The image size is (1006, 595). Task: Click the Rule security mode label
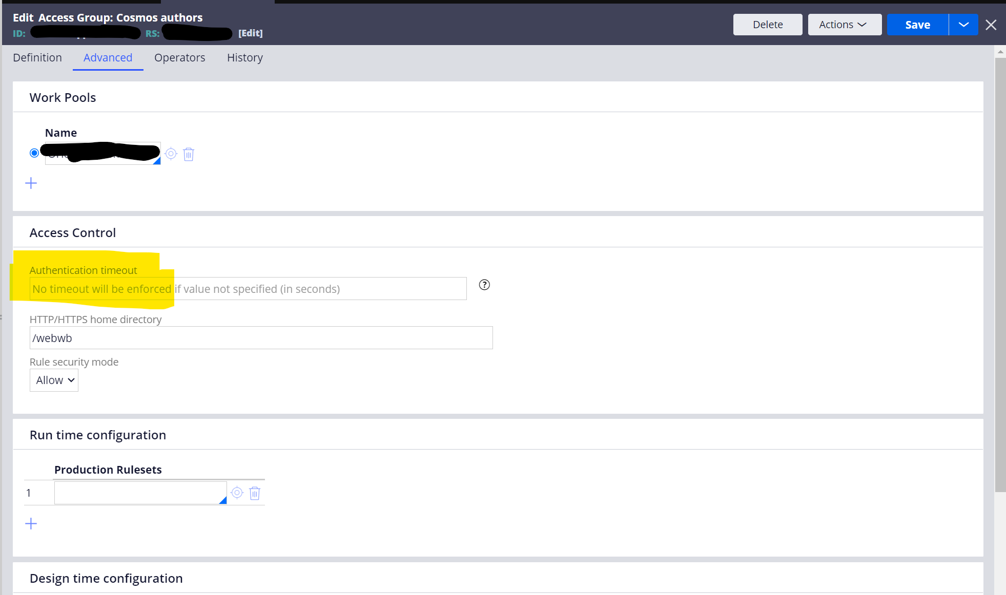(74, 362)
